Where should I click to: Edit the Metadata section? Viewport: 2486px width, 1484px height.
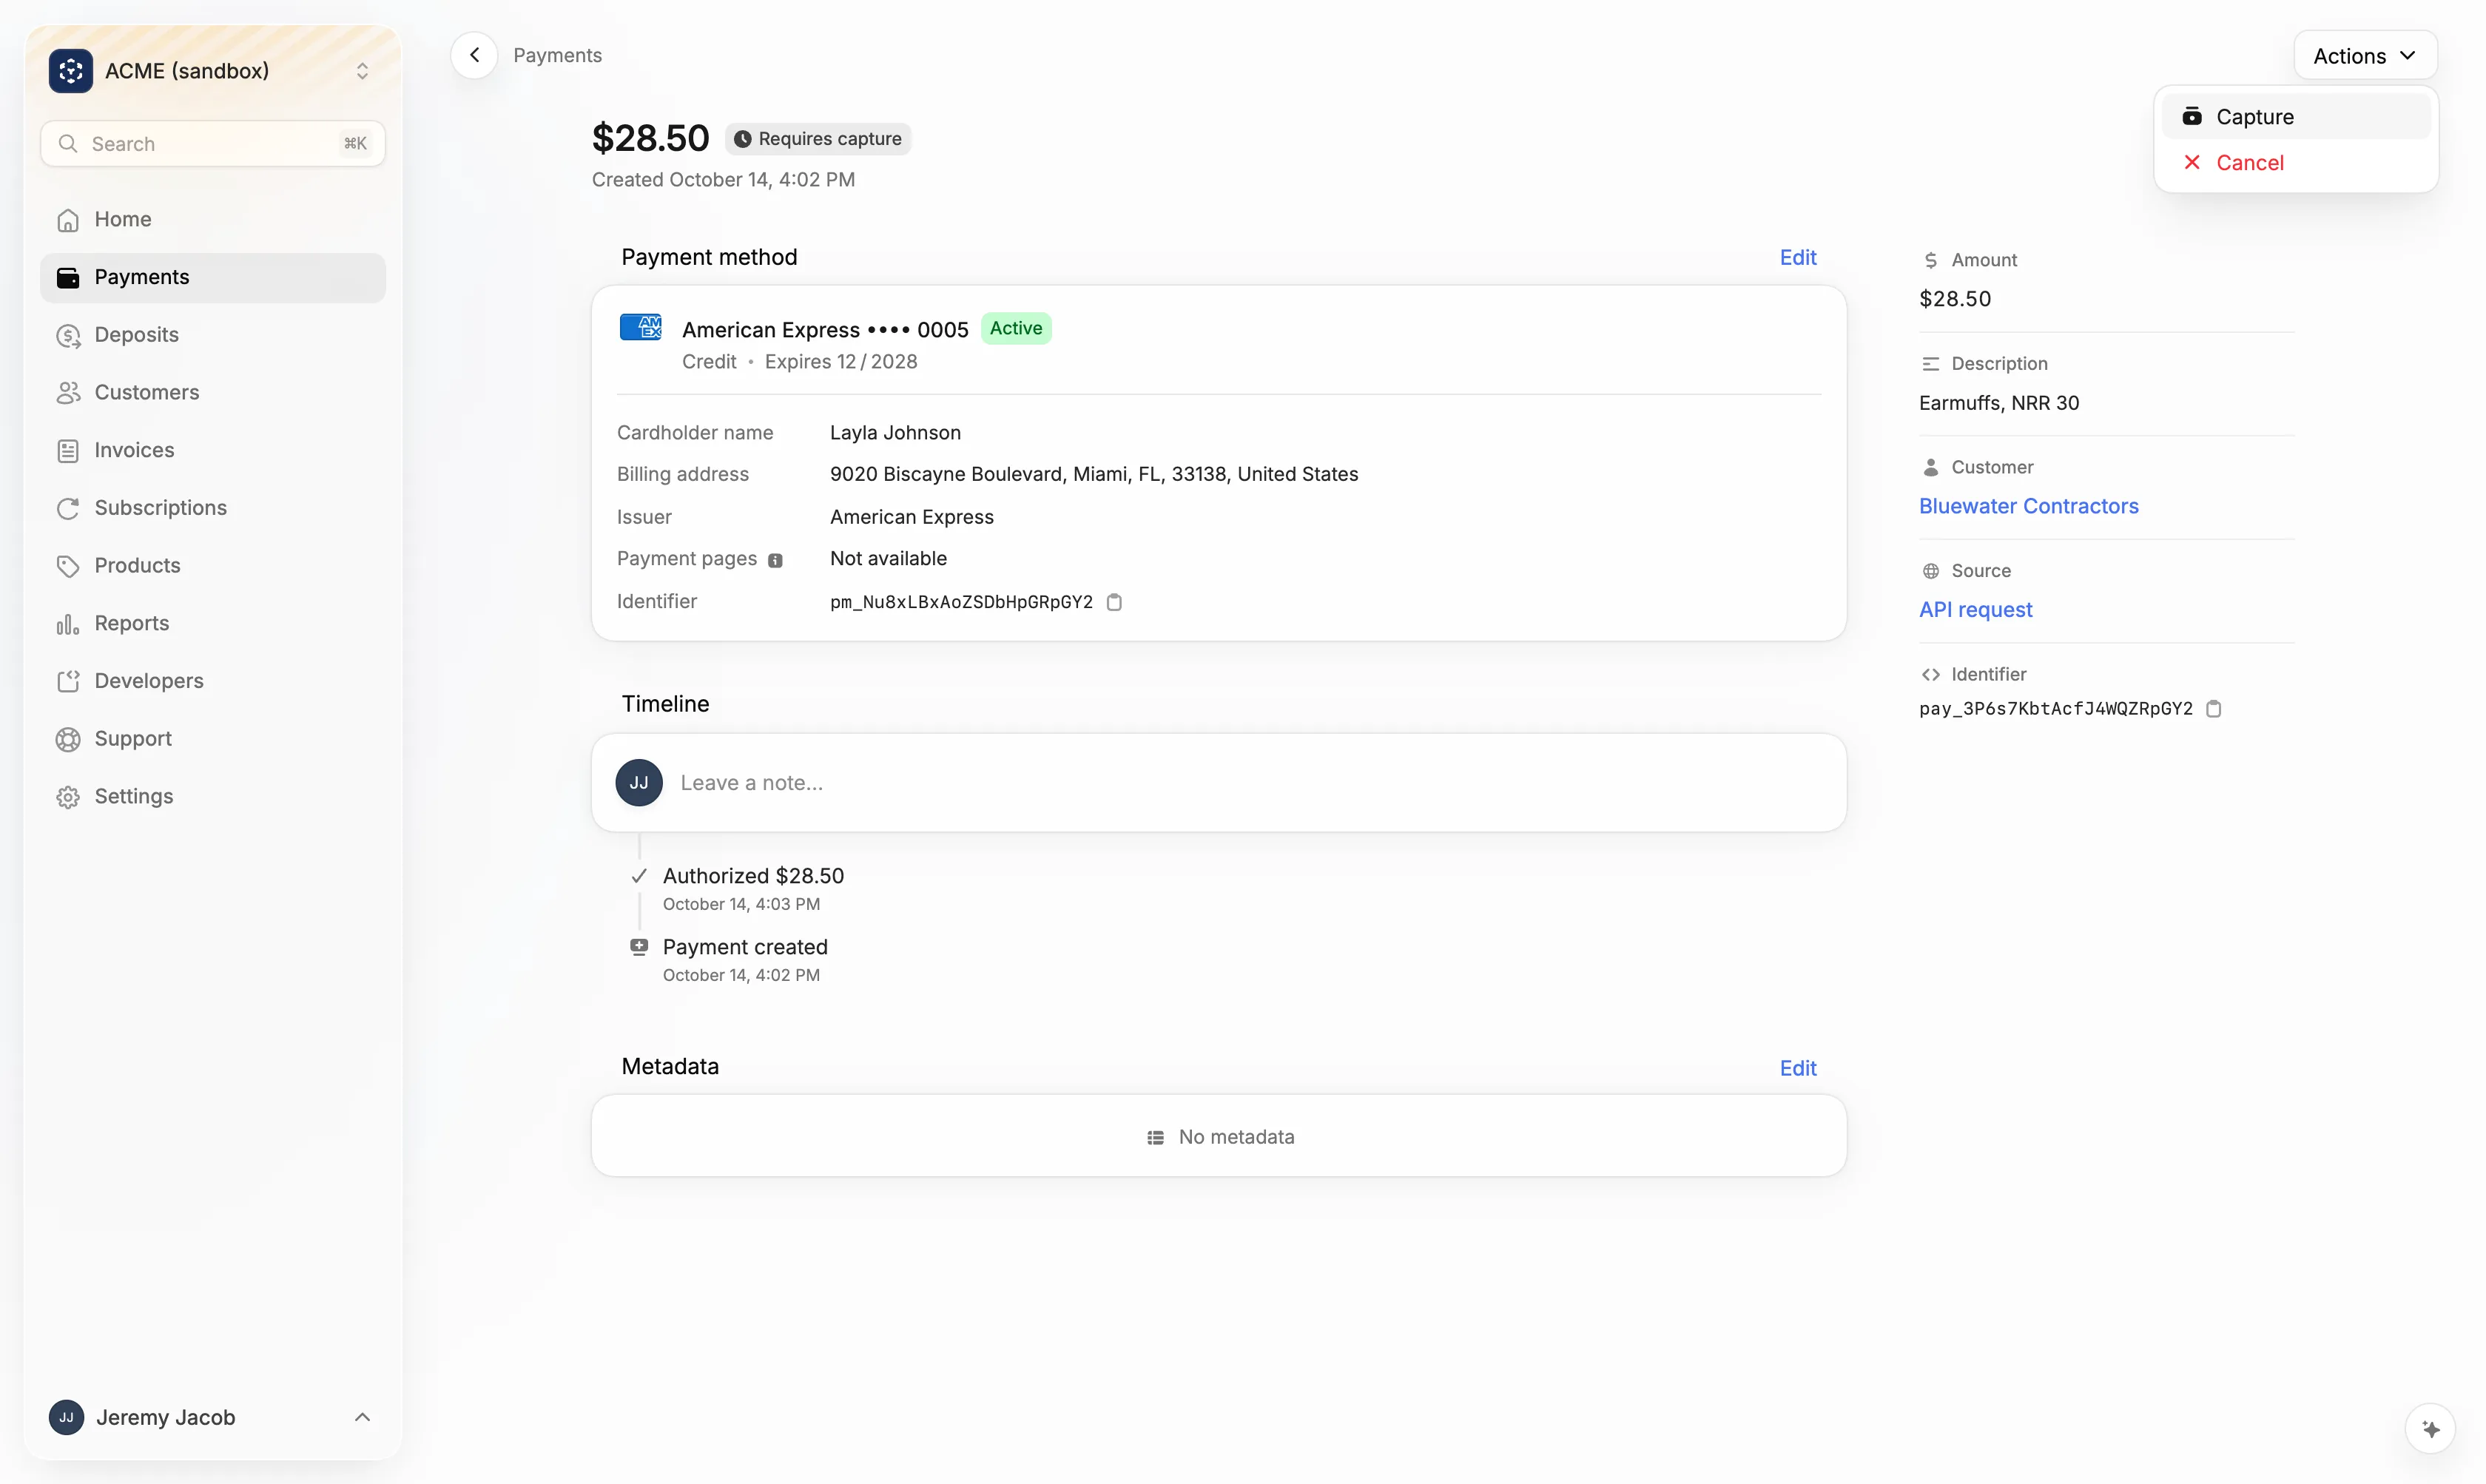pos(1797,1068)
